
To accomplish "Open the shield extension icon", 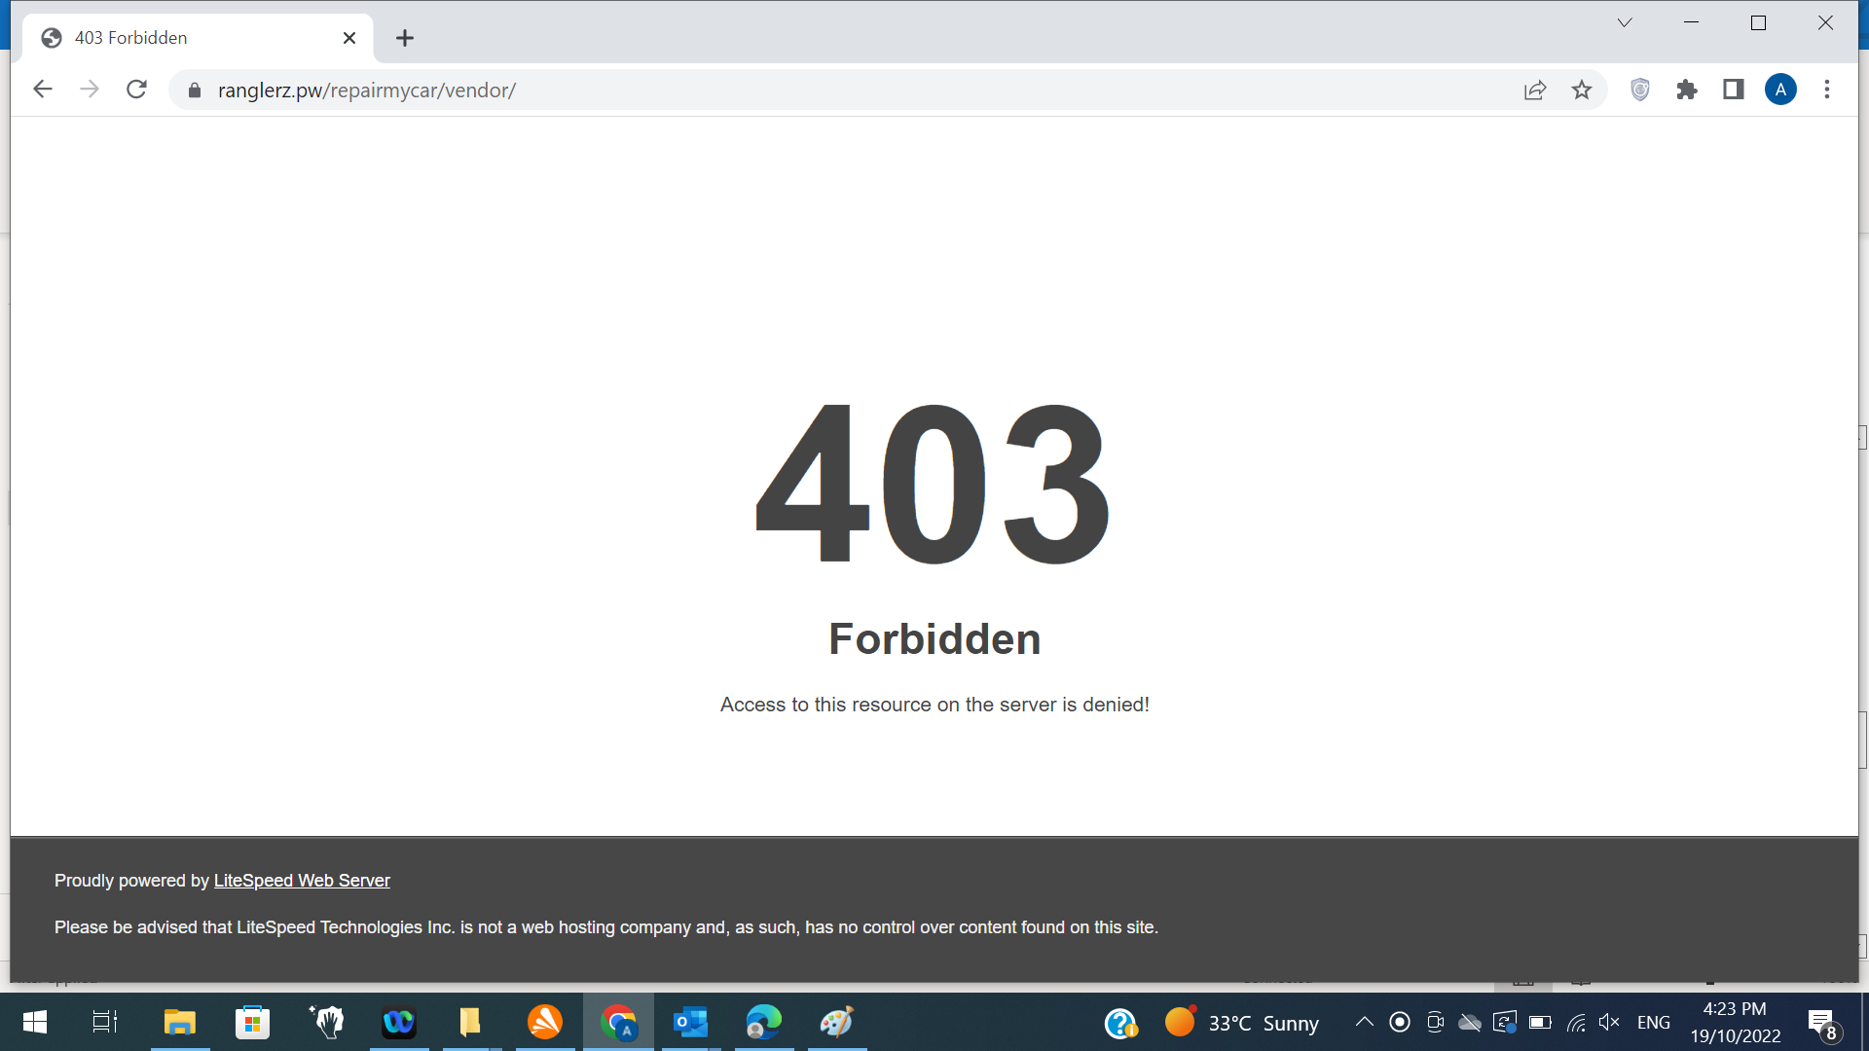I will (x=1640, y=90).
